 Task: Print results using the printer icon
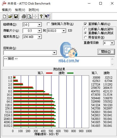click(24, 16)
